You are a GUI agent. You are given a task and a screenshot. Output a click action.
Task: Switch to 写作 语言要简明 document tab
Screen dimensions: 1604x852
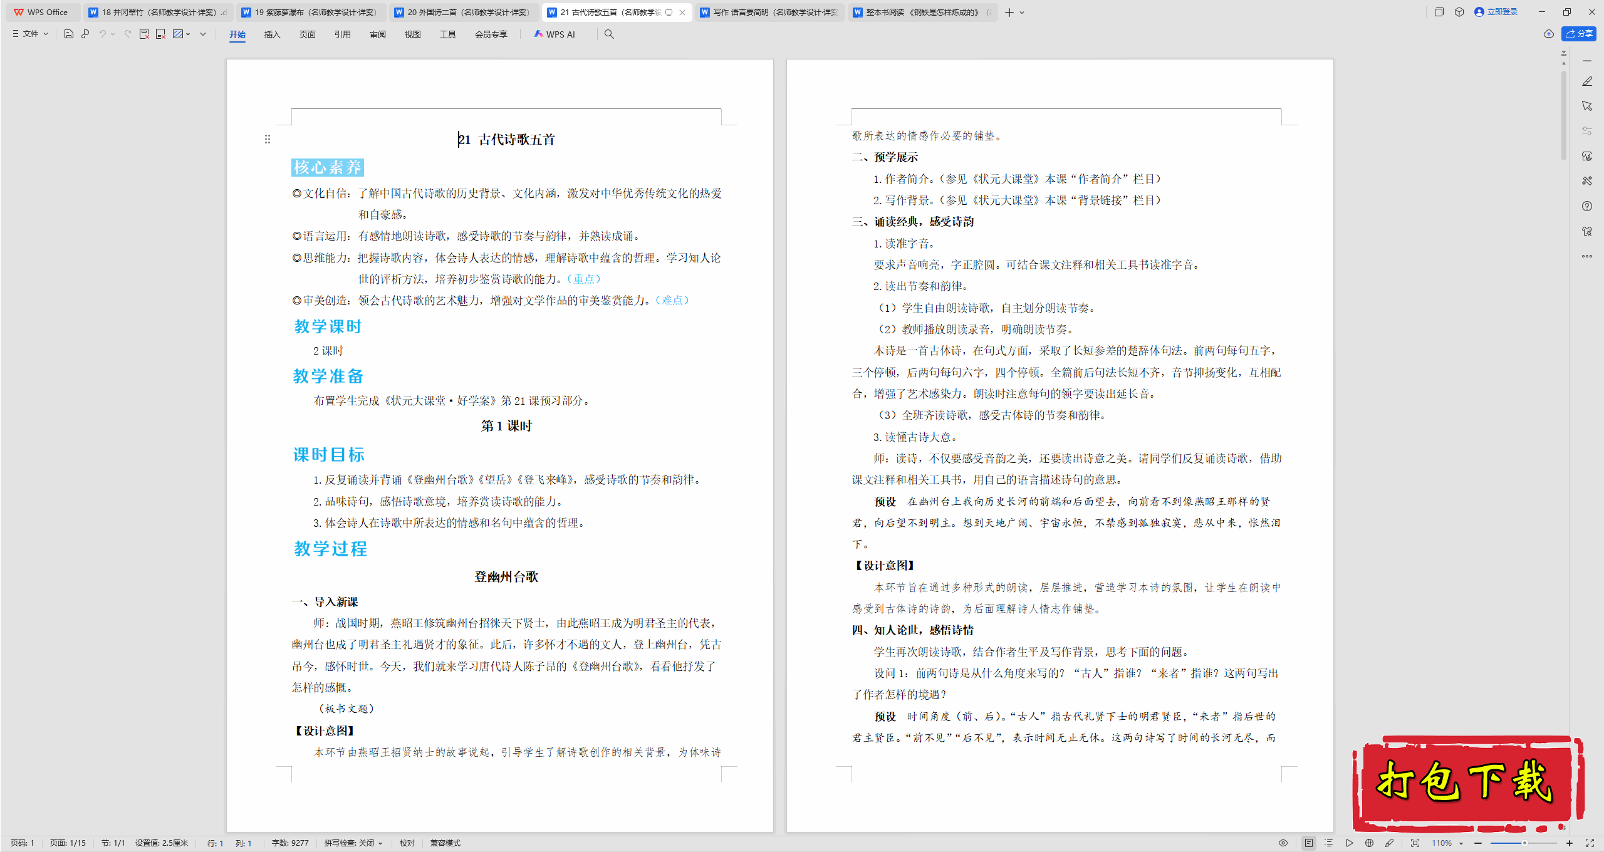pos(769,12)
